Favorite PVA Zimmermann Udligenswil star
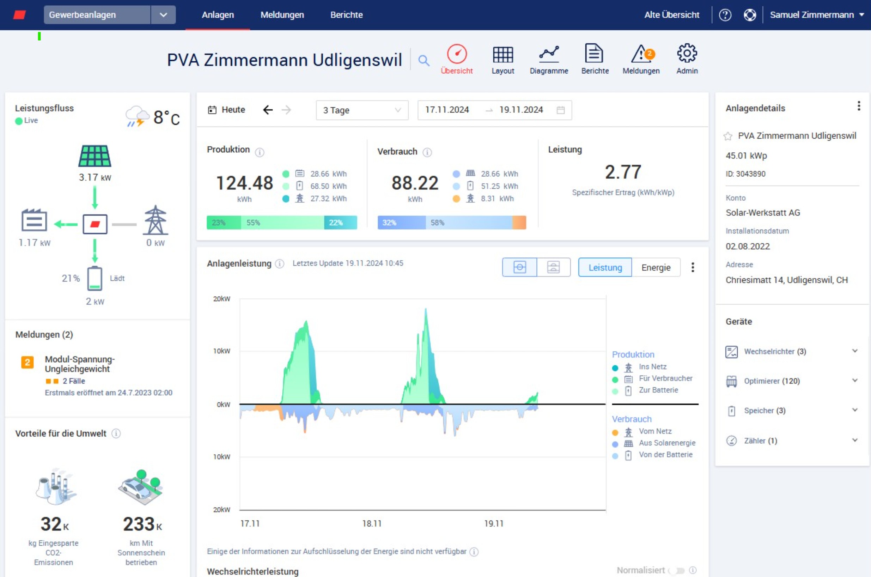 pyautogui.click(x=727, y=136)
